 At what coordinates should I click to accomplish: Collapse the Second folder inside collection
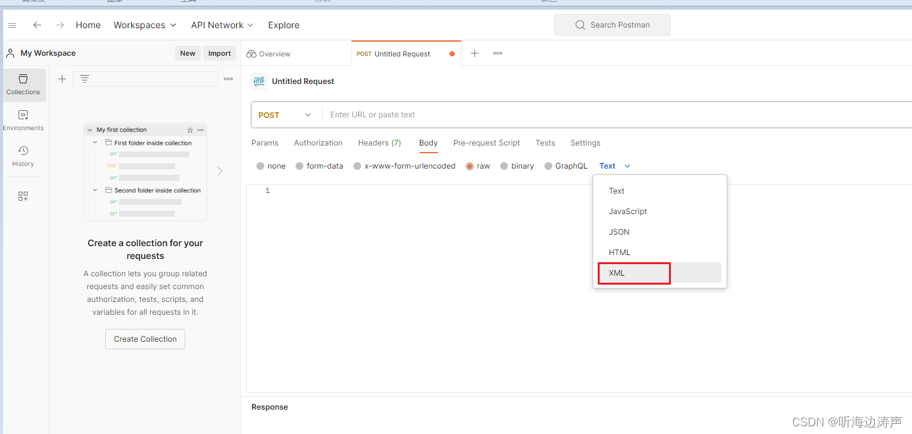[94, 190]
